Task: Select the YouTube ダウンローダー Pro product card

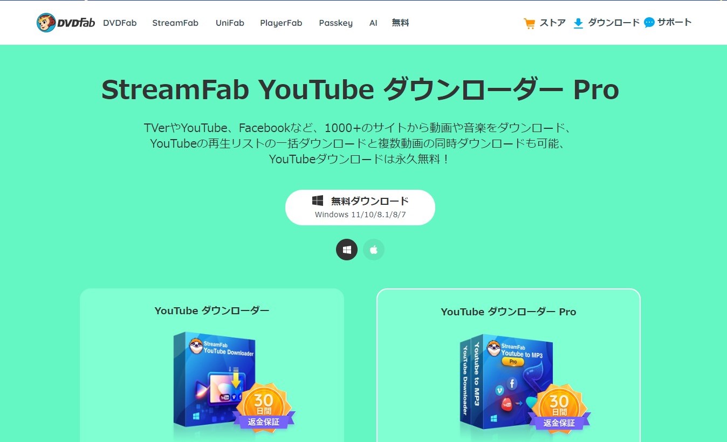Action: pyautogui.click(x=509, y=365)
